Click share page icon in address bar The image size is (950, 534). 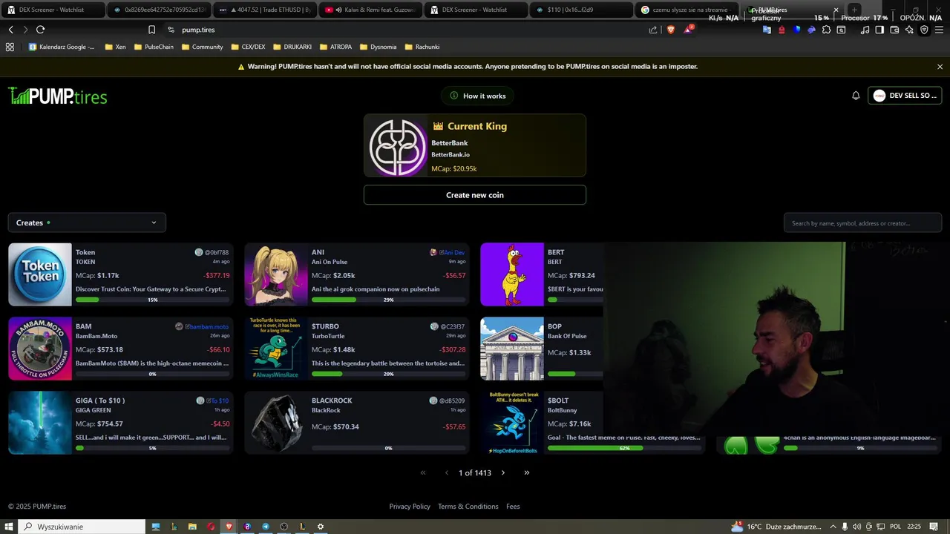(653, 30)
